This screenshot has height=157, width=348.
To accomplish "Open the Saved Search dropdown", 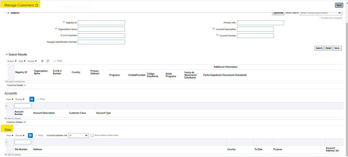I will click(x=321, y=13).
